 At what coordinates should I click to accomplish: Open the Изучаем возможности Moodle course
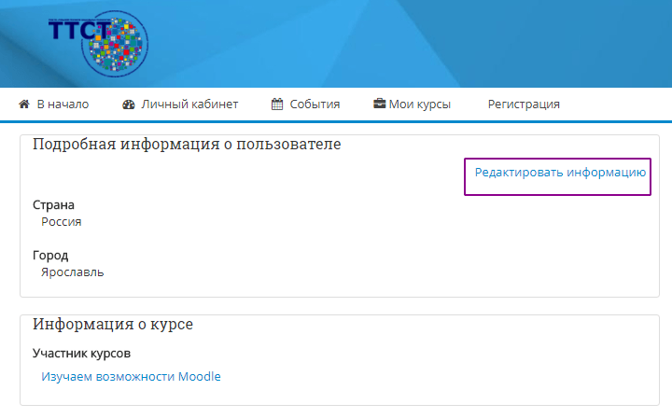pyautogui.click(x=131, y=377)
